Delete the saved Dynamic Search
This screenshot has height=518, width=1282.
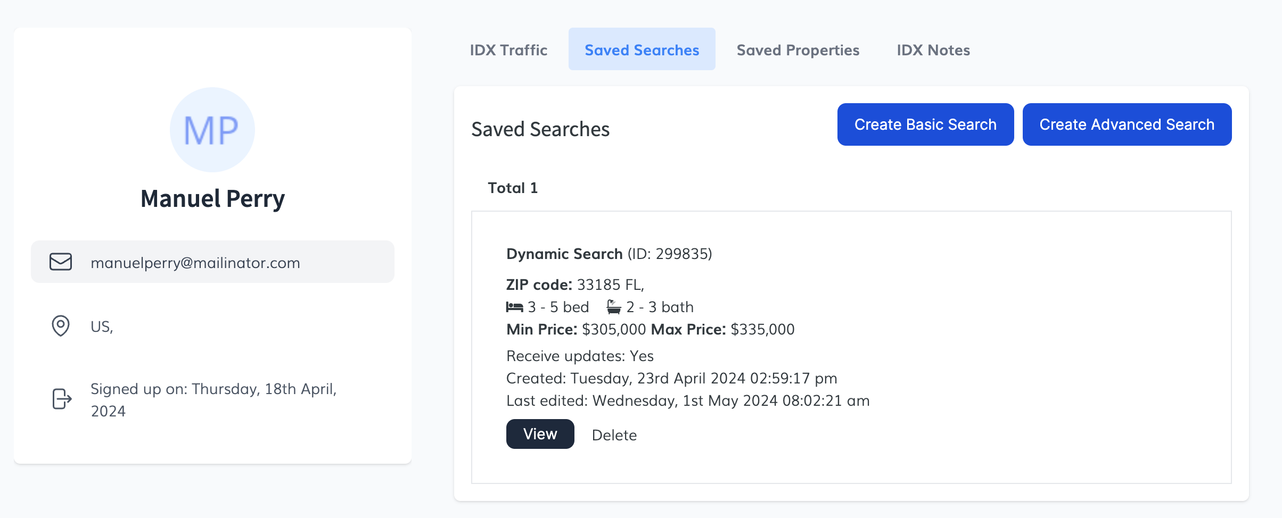point(614,435)
